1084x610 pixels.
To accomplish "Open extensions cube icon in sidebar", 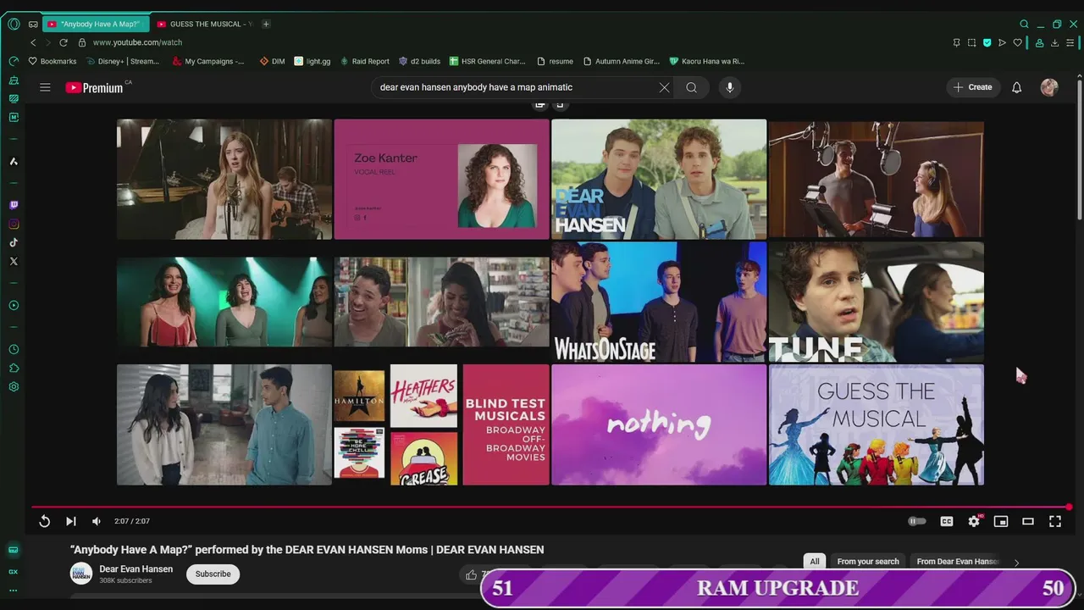I will 14,368.
